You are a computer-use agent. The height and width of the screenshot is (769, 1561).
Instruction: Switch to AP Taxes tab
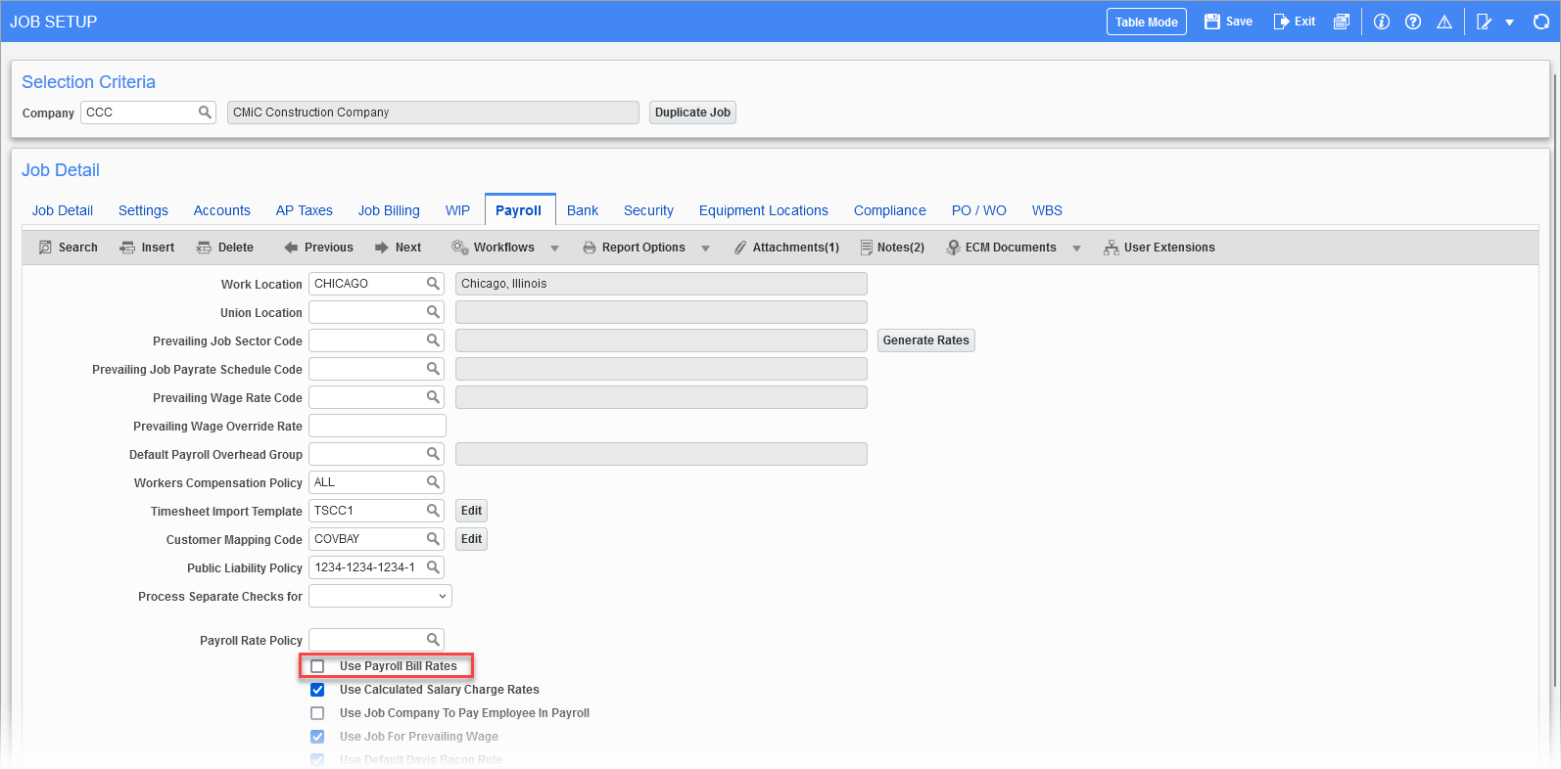tap(305, 210)
